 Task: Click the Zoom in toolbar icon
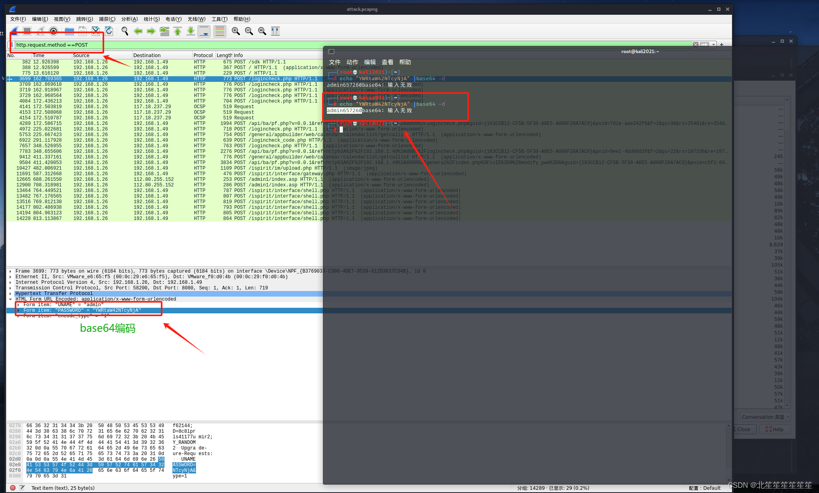(x=236, y=31)
